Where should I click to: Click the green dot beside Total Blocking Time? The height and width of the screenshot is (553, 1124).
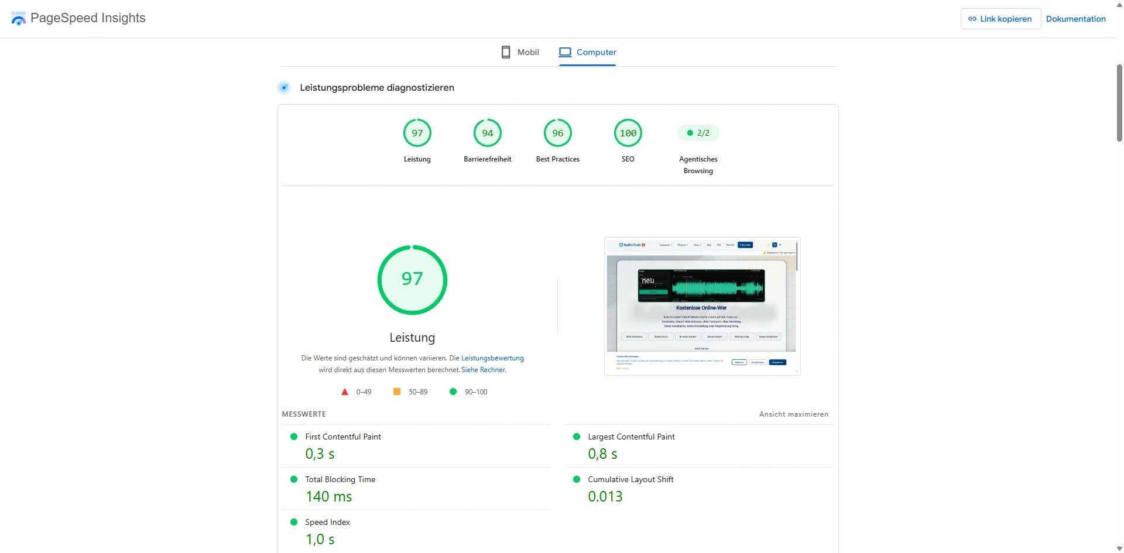click(294, 479)
